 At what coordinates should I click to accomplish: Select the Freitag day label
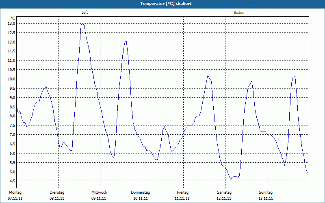[182, 192]
